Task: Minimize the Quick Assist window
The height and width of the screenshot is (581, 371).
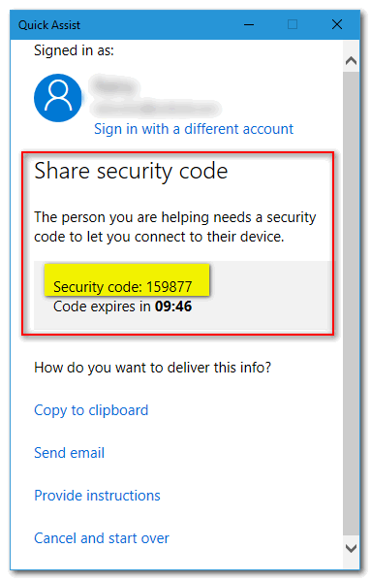Action: (249, 25)
